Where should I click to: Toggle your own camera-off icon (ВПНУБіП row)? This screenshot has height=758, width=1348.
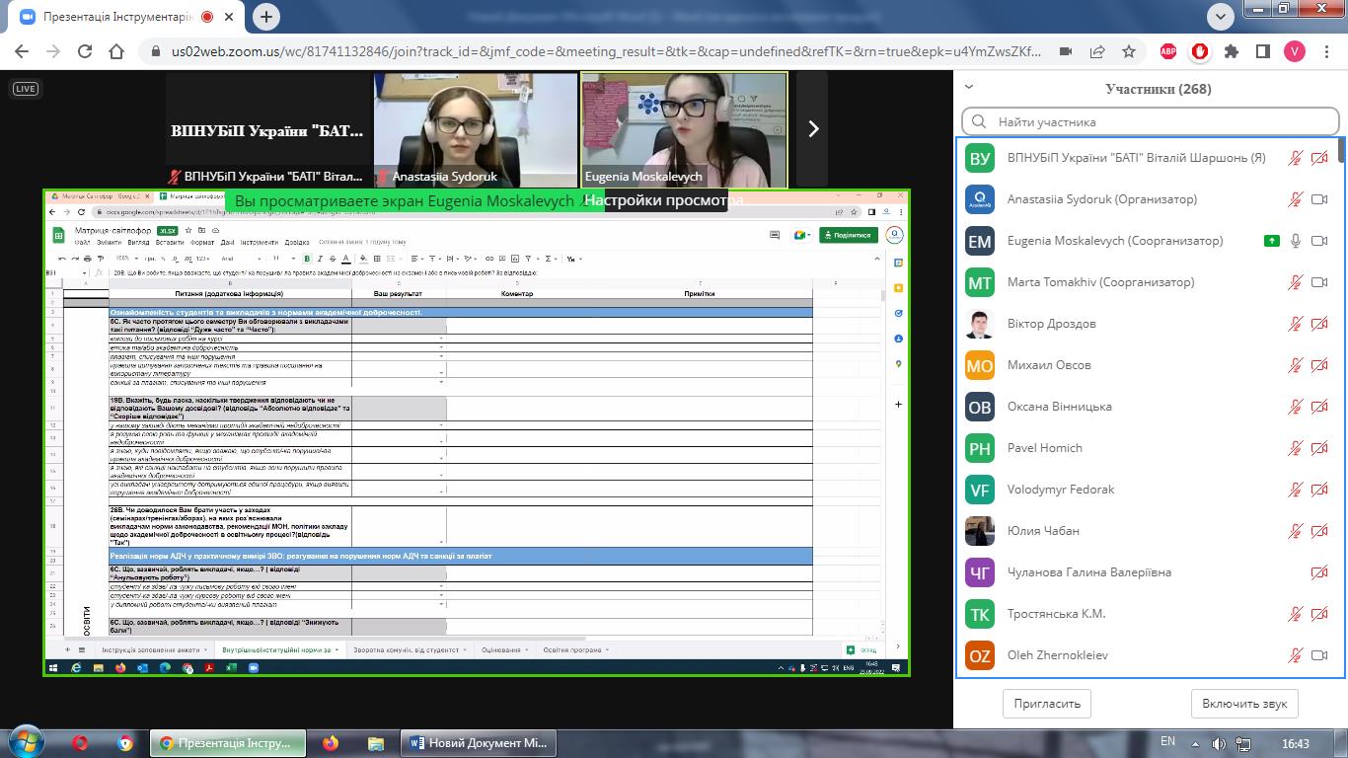[1319, 158]
